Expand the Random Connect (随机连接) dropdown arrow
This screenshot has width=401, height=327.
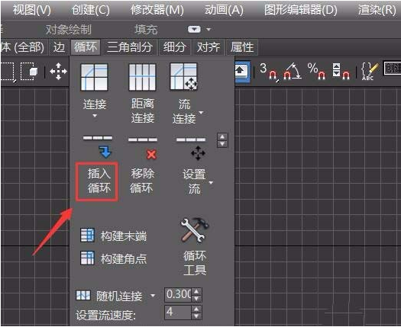tap(153, 296)
